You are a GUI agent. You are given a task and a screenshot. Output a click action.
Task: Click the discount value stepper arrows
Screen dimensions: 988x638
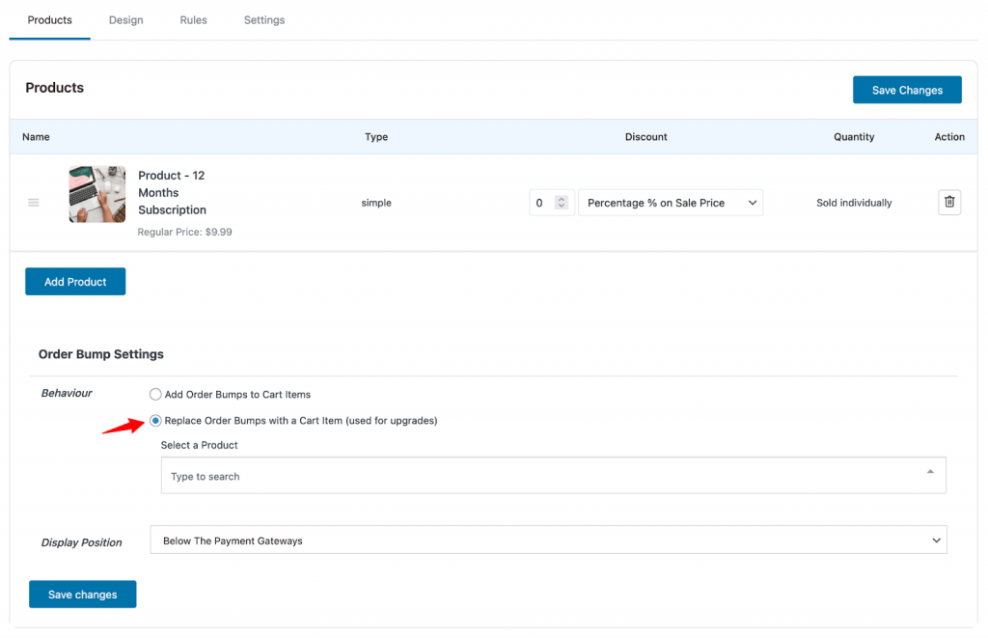click(562, 203)
